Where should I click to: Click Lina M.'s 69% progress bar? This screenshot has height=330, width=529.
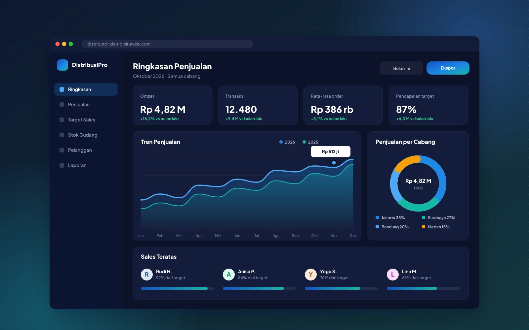[423, 288]
